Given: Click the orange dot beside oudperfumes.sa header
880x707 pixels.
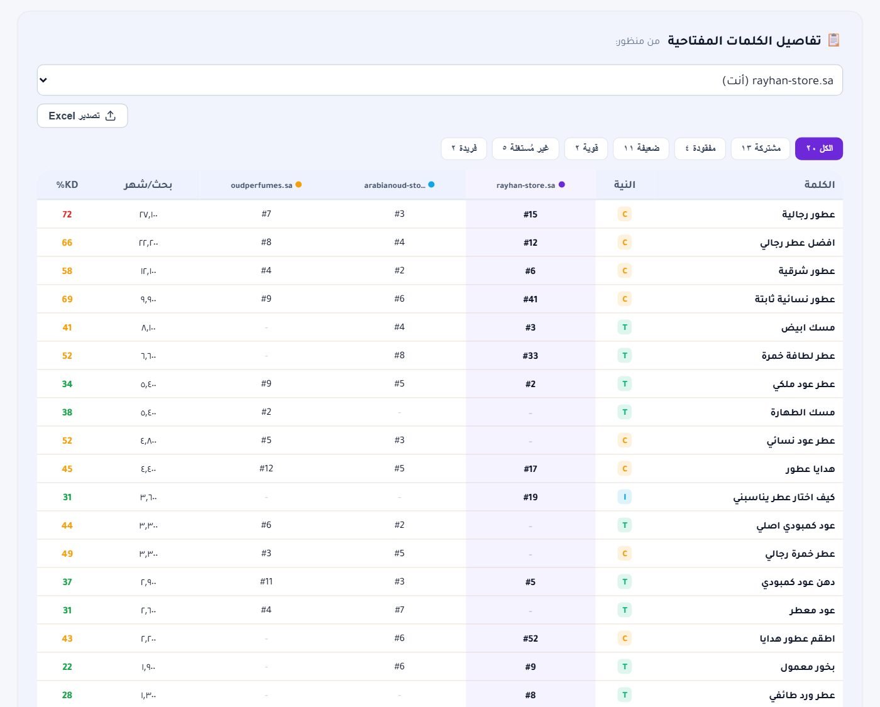Looking at the screenshot, I should pyautogui.click(x=299, y=185).
